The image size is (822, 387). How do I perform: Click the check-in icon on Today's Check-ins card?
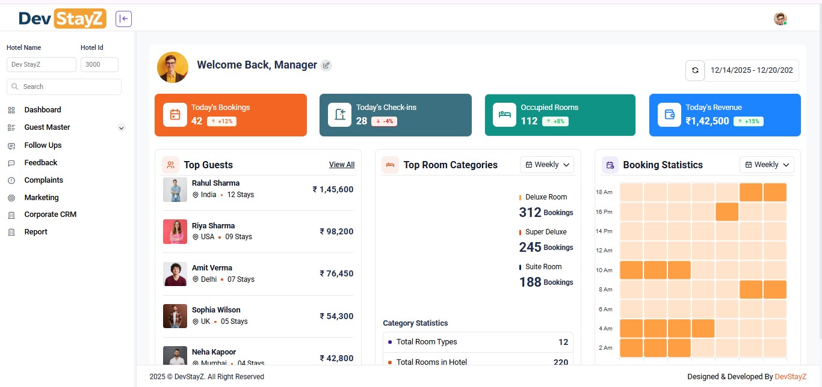click(339, 114)
